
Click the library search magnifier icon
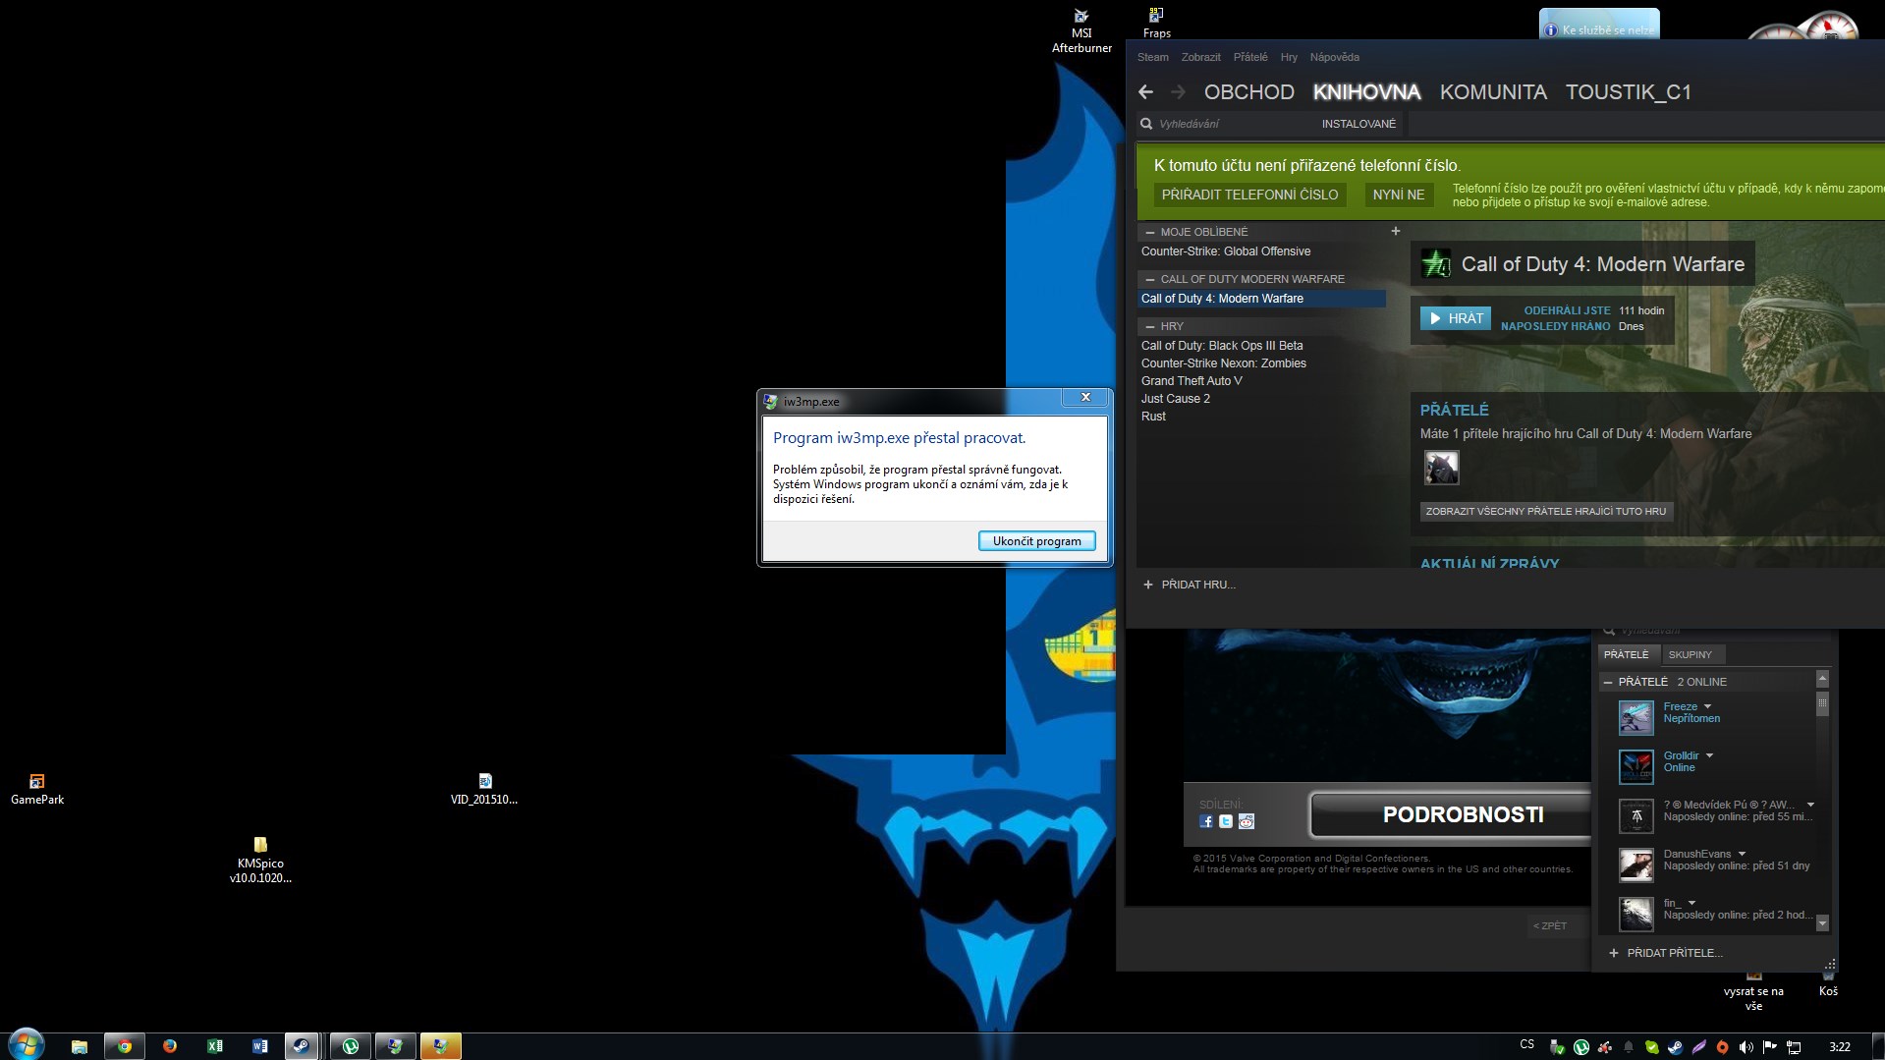click(x=1146, y=124)
